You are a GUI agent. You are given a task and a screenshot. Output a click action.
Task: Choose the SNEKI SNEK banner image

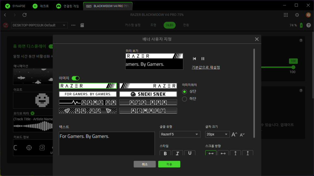click(148, 94)
